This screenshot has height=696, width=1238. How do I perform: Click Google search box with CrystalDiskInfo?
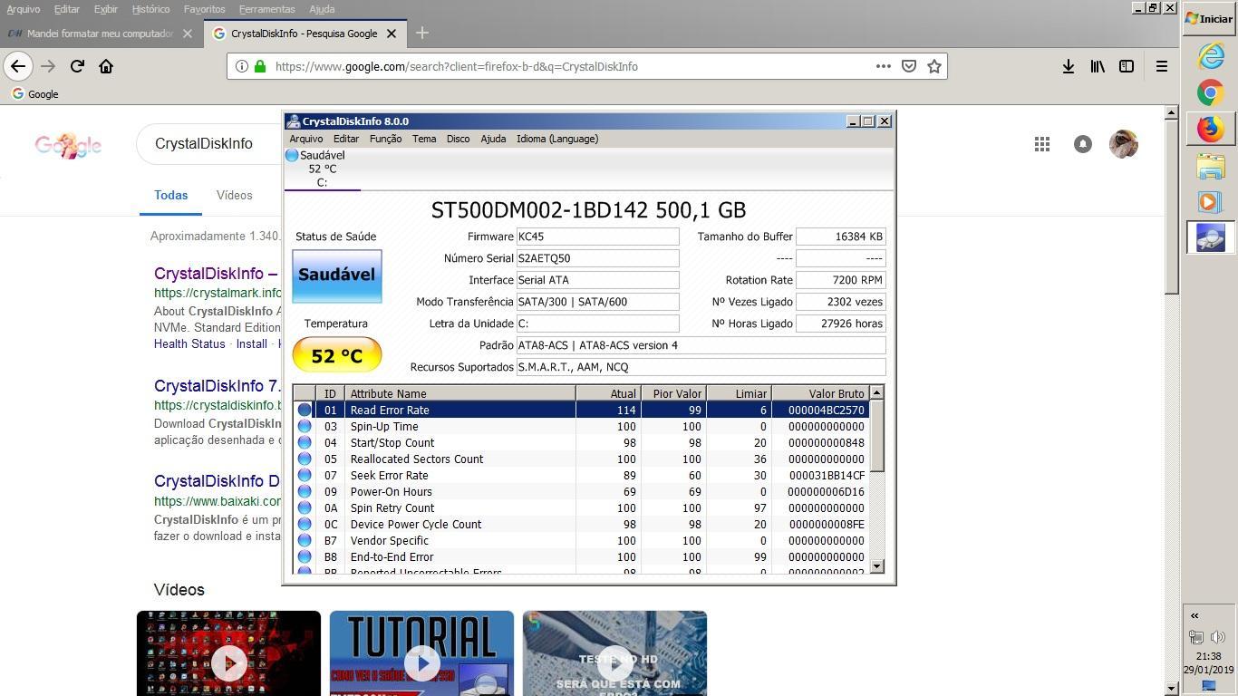pyautogui.click(x=210, y=144)
